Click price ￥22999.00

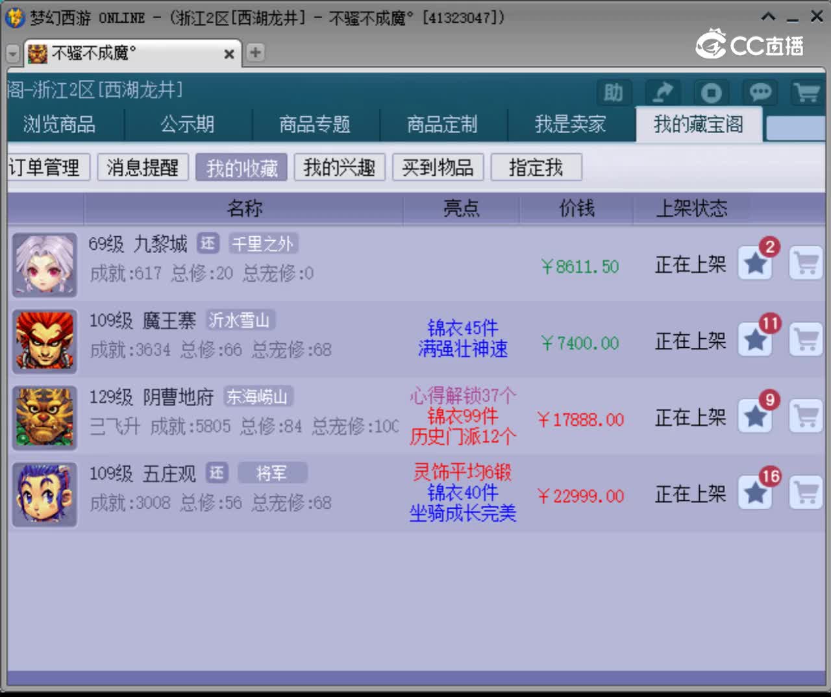coord(580,496)
